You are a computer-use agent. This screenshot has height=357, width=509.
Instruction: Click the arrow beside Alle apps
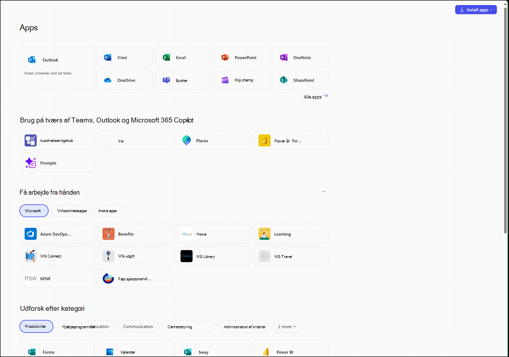click(x=326, y=96)
